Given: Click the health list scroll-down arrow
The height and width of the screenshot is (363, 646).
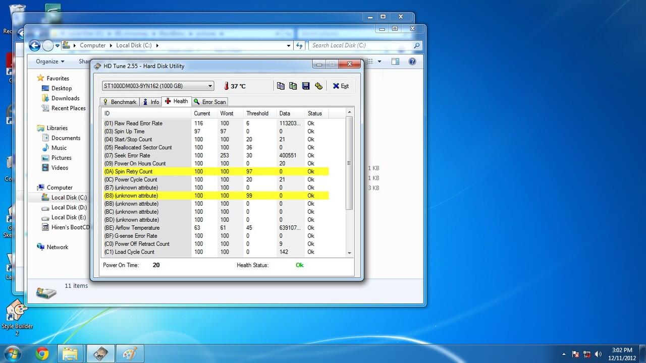Looking at the screenshot, I should point(349,253).
